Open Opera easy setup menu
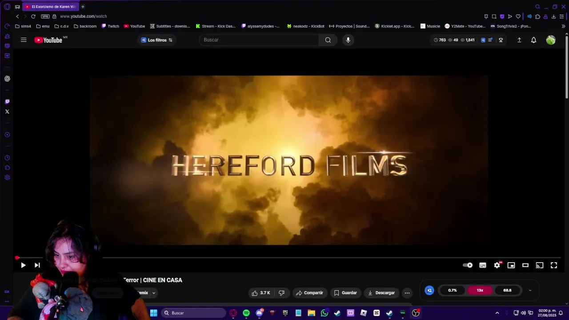This screenshot has width=569, height=320. [x=561, y=16]
